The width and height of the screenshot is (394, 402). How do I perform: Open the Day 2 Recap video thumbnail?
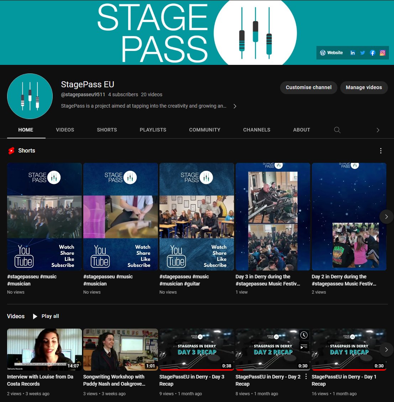pos(273,350)
